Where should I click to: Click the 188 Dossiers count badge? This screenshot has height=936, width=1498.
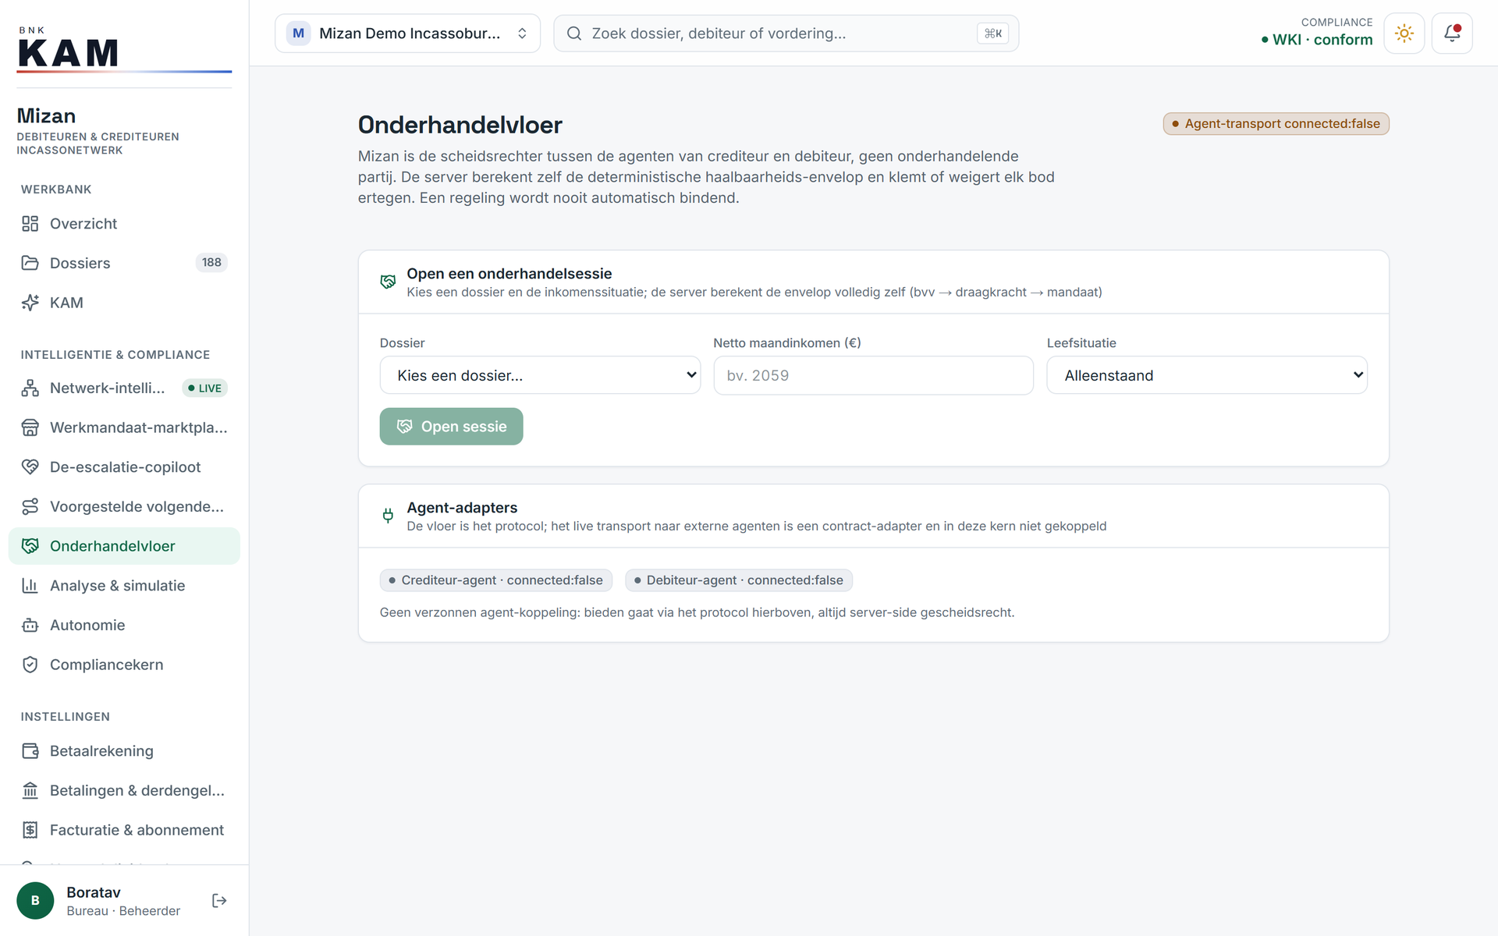click(211, 262)
